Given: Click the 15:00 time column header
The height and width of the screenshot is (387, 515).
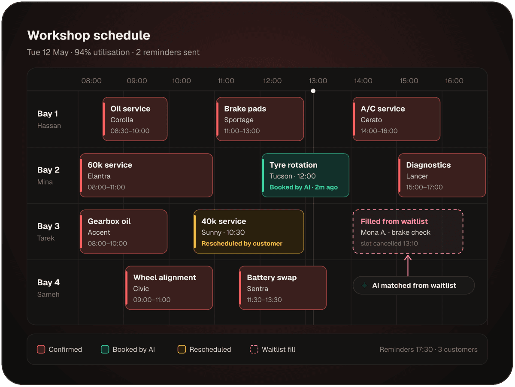Looking at the screenshot, I should click(409, 81).
